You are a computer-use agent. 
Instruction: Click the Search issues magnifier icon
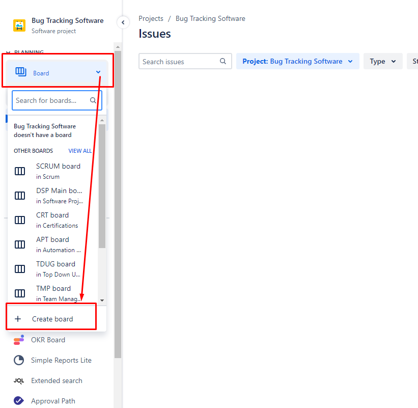click(x=223, y=61)
